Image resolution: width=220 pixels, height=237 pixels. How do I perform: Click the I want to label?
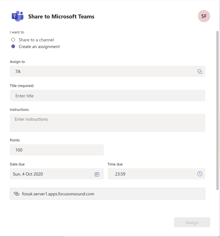[x=17, y=32]
